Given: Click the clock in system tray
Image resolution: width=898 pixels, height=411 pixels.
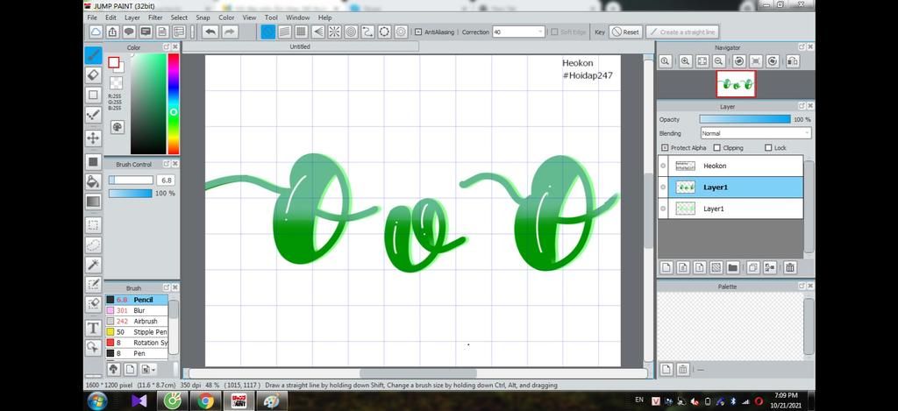Looking at the screenshot, I should (786, 400).
